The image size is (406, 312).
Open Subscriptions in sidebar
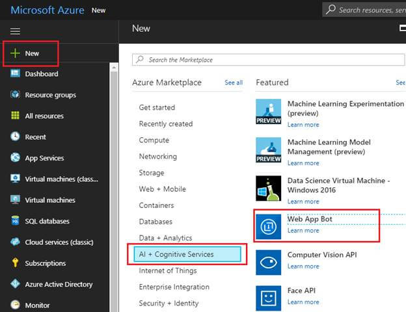coord(46,263)
